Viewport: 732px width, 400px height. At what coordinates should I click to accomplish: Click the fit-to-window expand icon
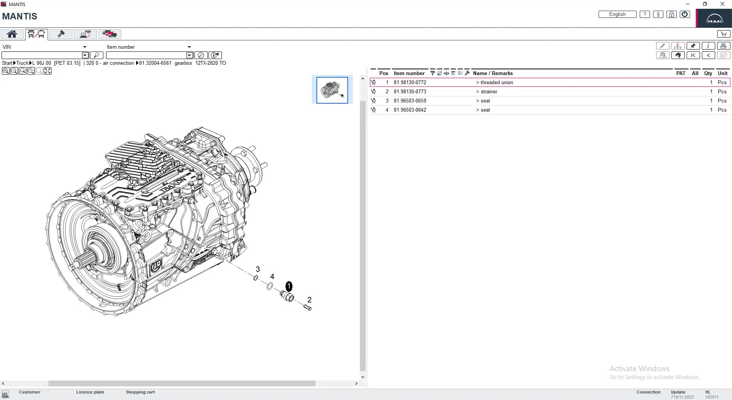pos(48,71)
